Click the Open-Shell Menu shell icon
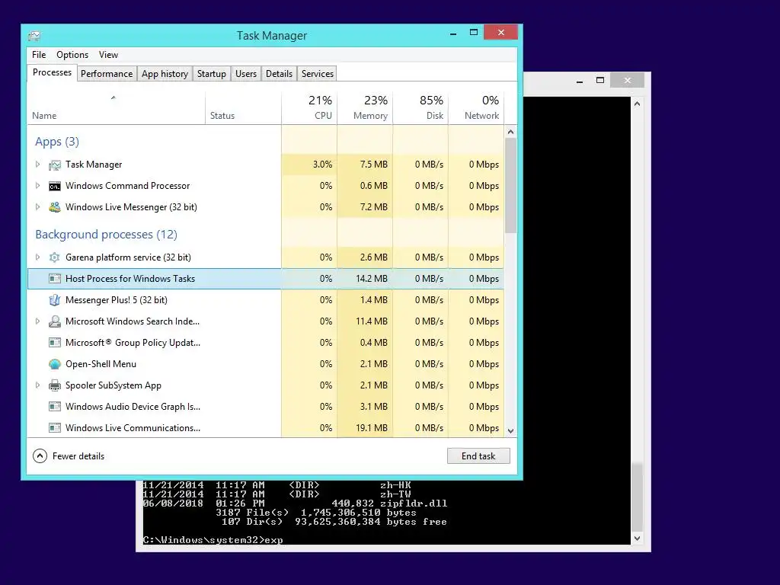The width and height of the screenshot is (780, 585). click(x=55, y=364)
